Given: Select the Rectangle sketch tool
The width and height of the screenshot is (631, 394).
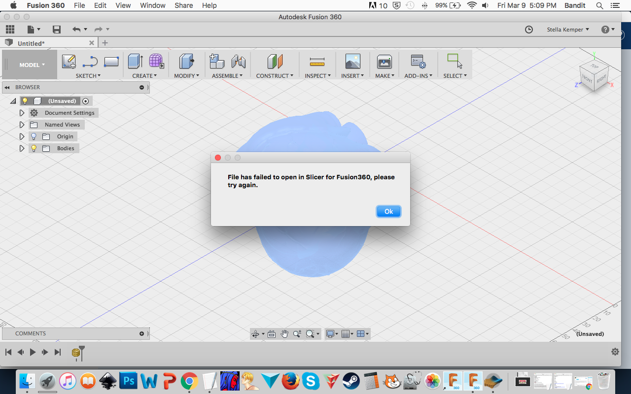Looking at the screenshot, I should tap(111, 62).
